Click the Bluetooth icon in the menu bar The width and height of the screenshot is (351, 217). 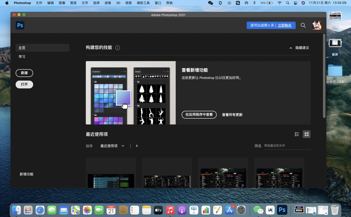[x=254, y=3]
